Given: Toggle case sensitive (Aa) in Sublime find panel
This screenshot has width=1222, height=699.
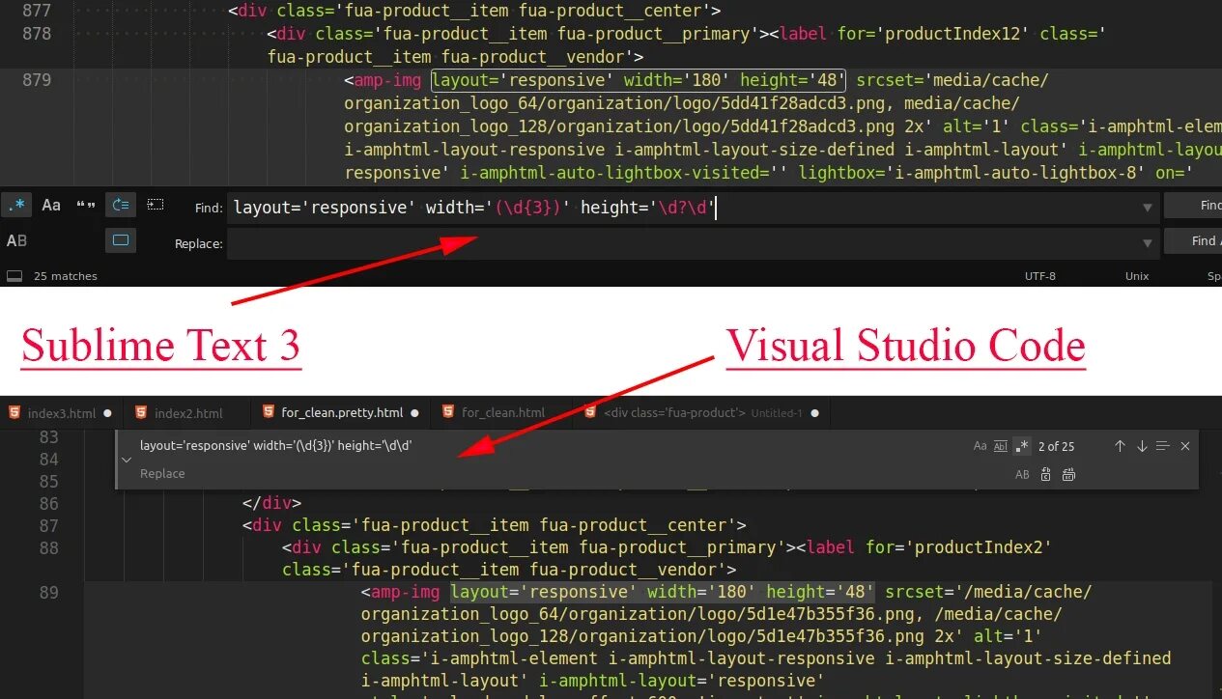Looking at the screenshot, I should pos(51,205).
